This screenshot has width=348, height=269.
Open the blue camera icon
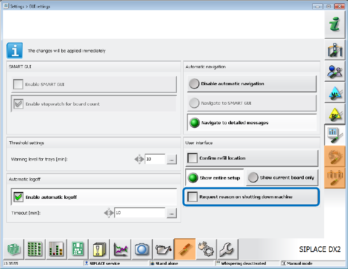142,249
